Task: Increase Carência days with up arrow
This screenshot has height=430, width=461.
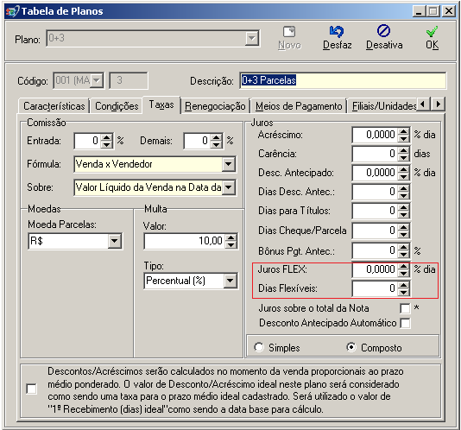Action: pyautogui.click(x=404, y=150)
